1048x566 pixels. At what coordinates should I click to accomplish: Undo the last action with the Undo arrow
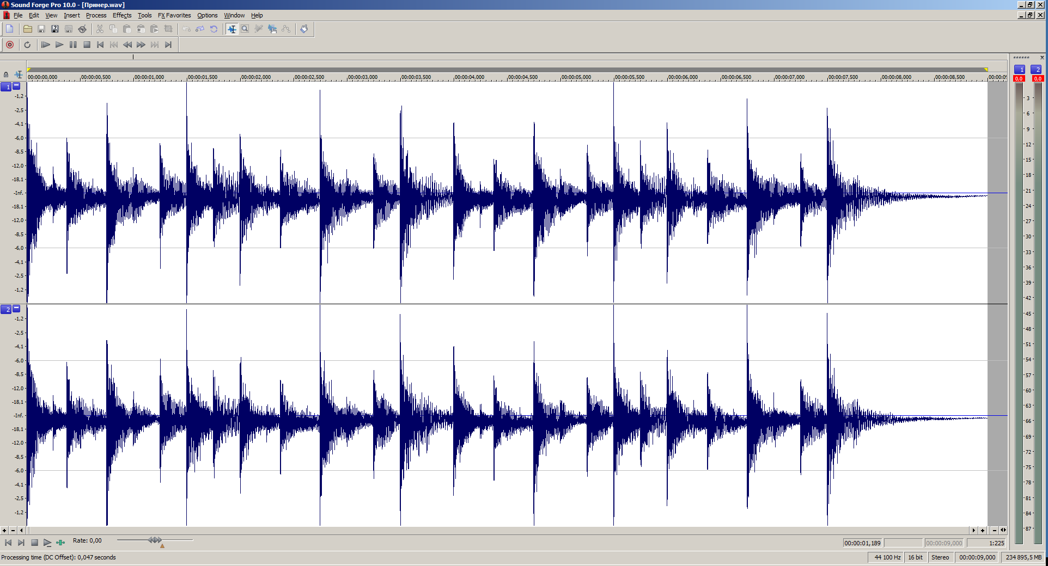click(186, 29)
